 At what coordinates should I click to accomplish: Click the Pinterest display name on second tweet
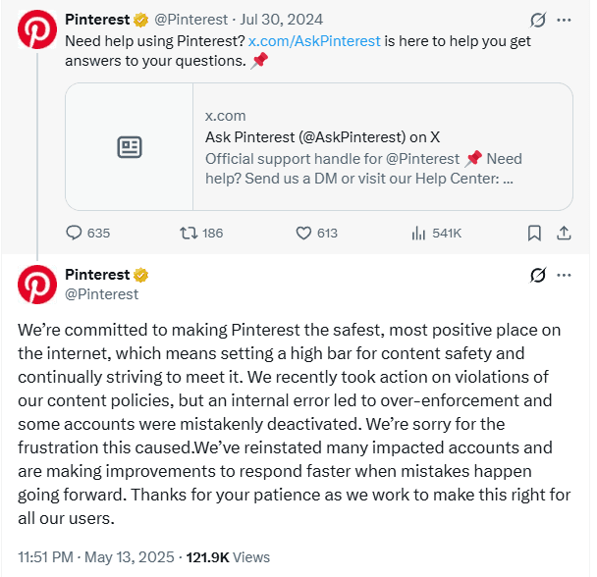[x=97, y=275]
